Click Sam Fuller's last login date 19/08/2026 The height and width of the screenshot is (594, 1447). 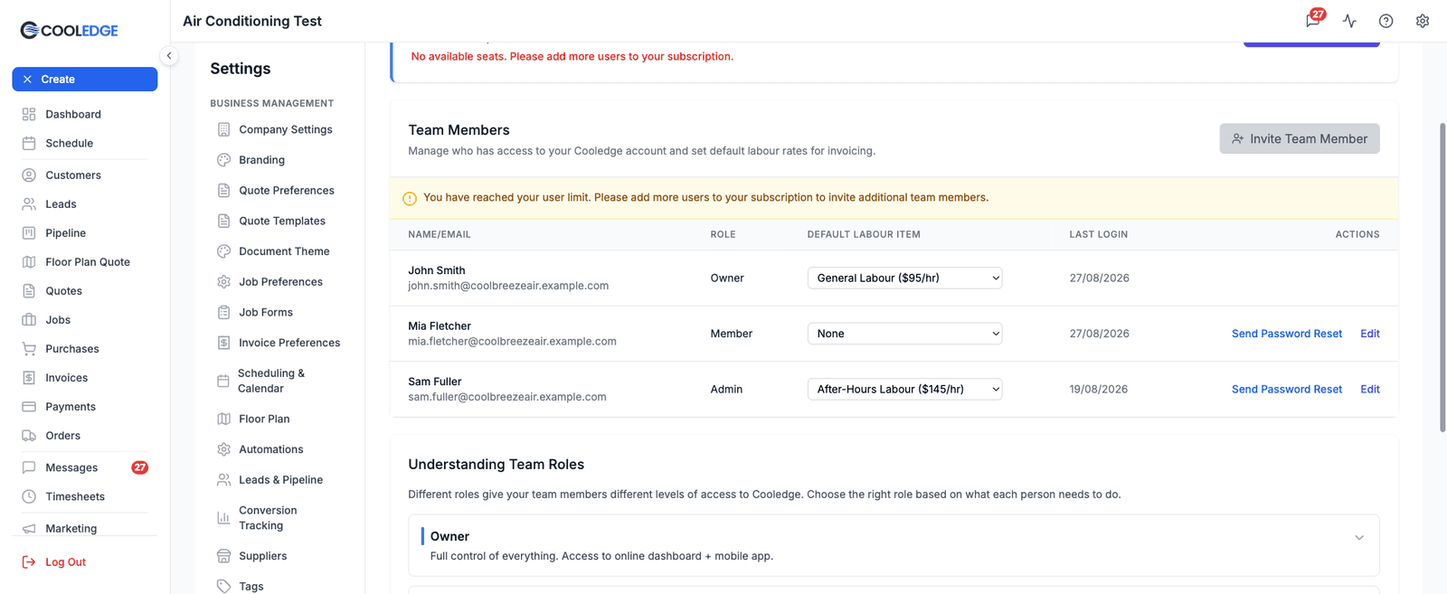coord(1098,389)
